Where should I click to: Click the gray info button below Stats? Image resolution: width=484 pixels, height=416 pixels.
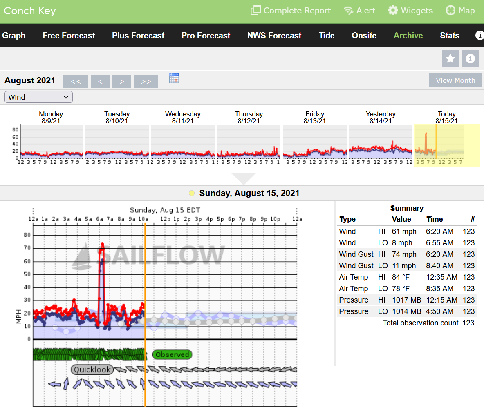470,59
